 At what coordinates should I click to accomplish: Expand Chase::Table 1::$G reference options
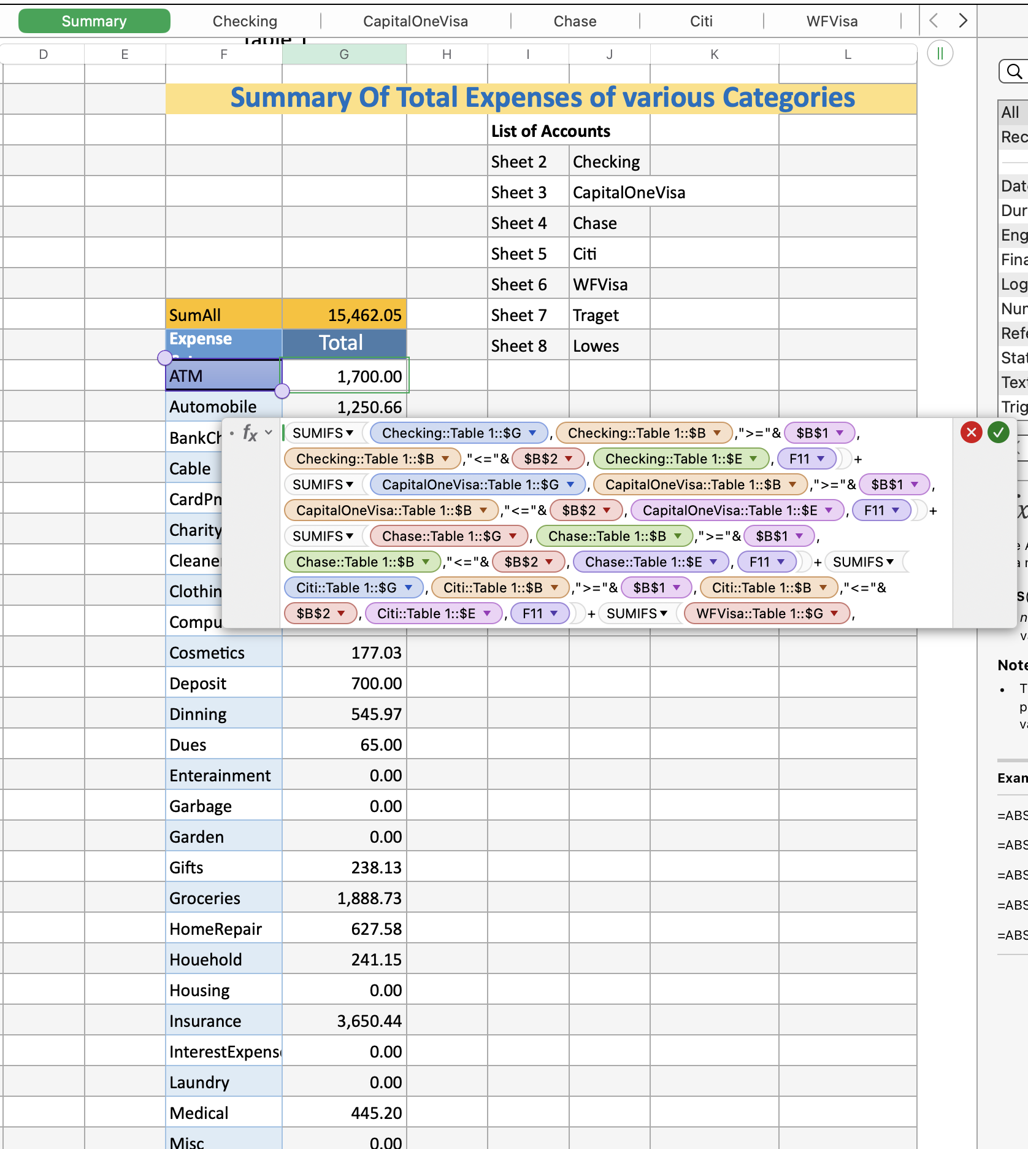(513, 536)
